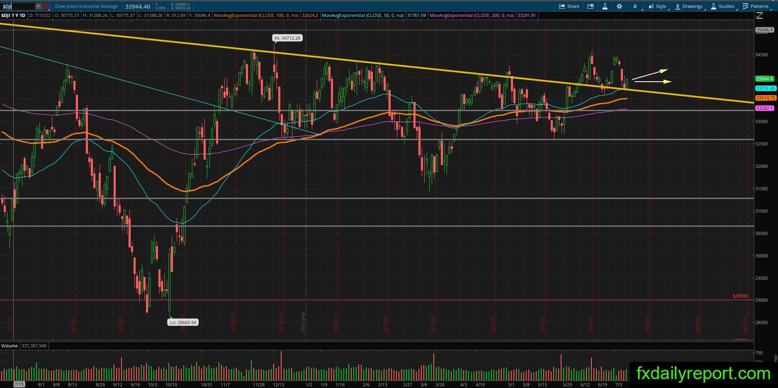Click the green 33944.4 last price tag
The image size is (778, 388).
coord(765,79)
